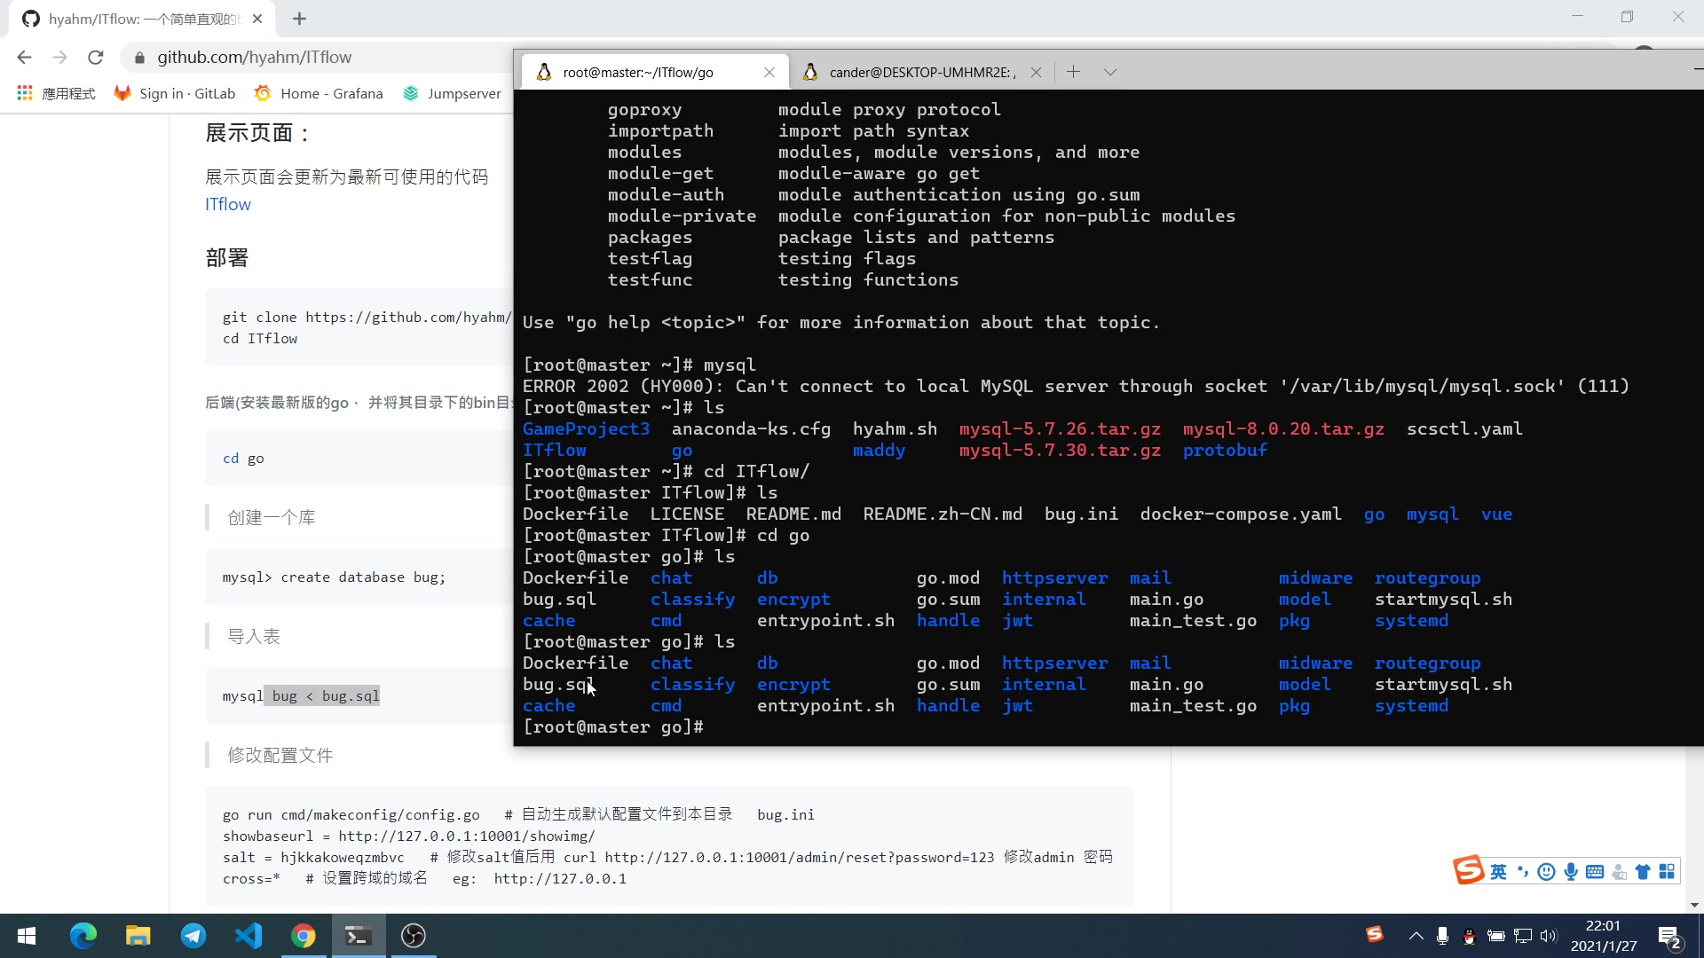Click the 'cross=*' config line

[x=424, y=879]
